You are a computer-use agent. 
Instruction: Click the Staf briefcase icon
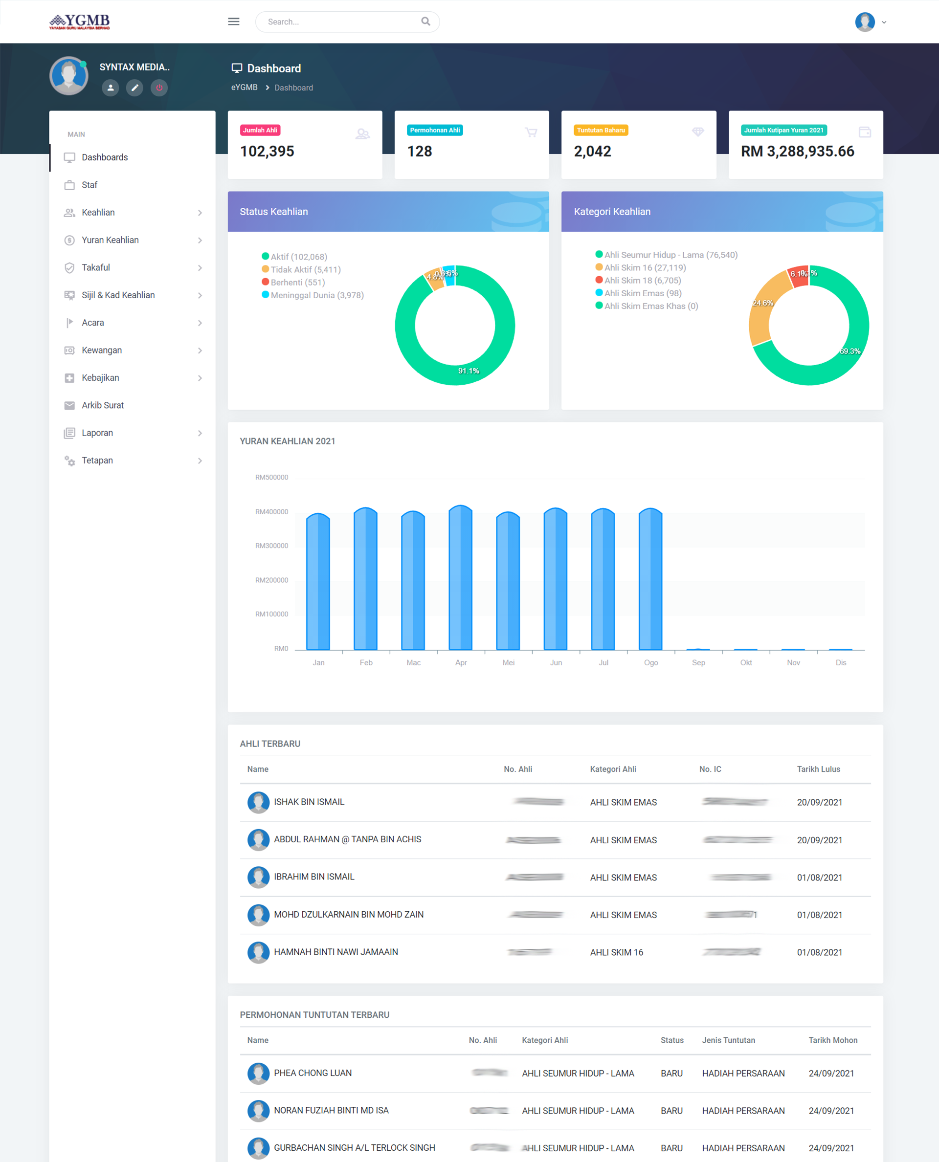coord(69,185)
